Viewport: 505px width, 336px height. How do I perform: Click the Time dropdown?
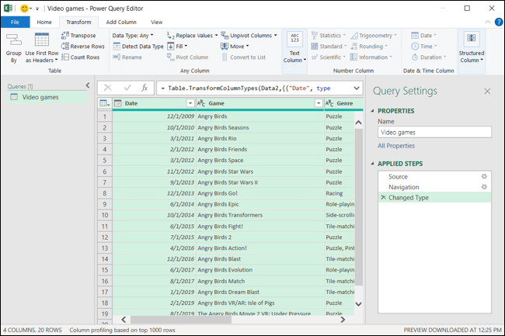pyautogui.click(x=424, y=47)
